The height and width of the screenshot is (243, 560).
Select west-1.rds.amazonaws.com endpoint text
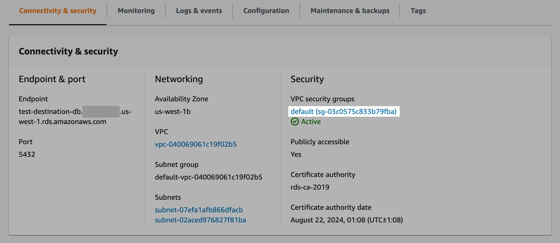click(62, 122)
